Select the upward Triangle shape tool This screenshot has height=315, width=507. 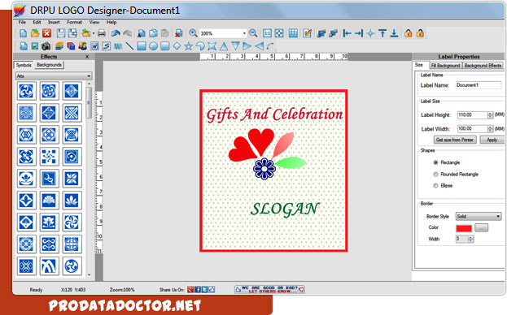[224, 46]
